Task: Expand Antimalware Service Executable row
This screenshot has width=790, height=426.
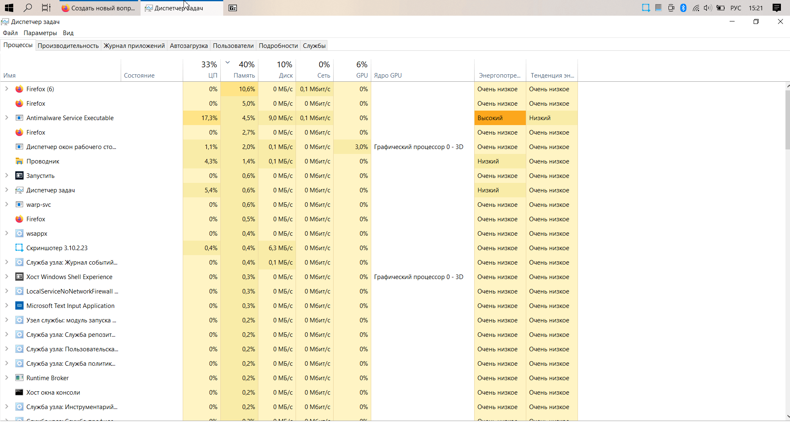Action: click(7, 118)
